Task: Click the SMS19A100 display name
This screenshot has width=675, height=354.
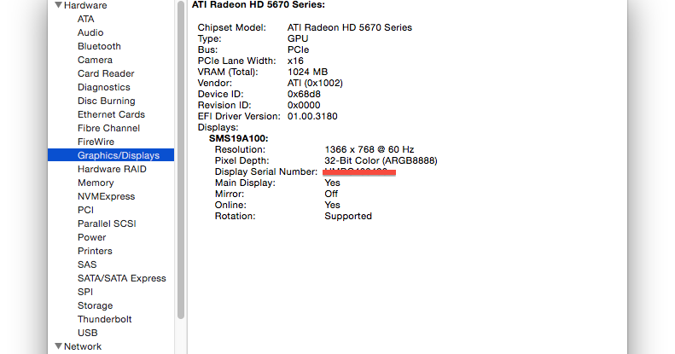Action: [x=238, y=138]
